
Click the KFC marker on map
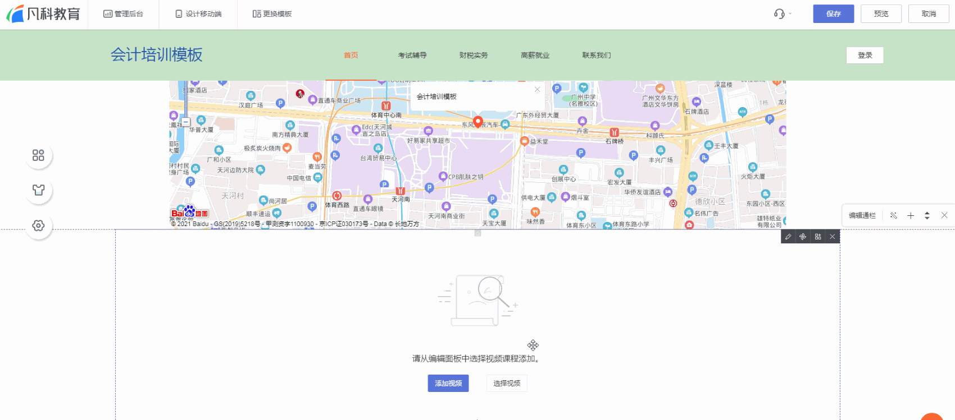(x=300, y=94)
